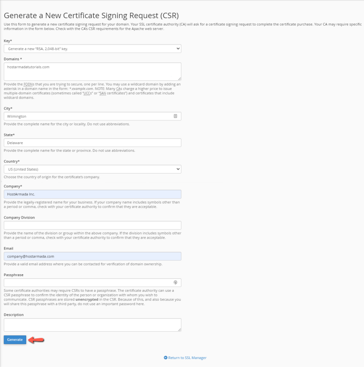Click the empty Company Division field
Screen dimensions: 364x367
coord(92,225)
